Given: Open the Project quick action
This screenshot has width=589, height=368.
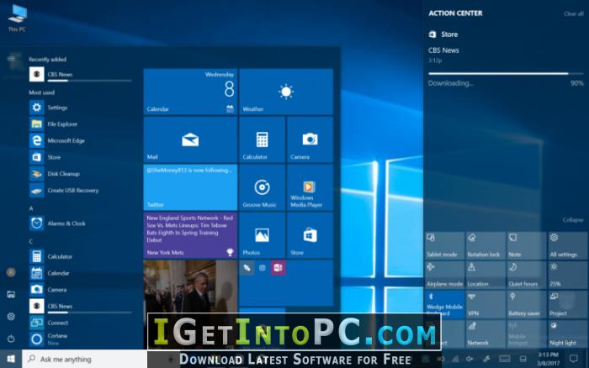Looking at the screenshot, I should point(567,305).
